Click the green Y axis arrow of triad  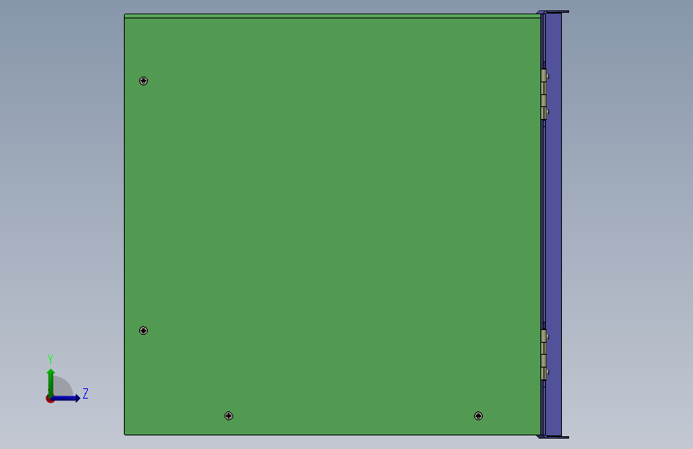51,382
